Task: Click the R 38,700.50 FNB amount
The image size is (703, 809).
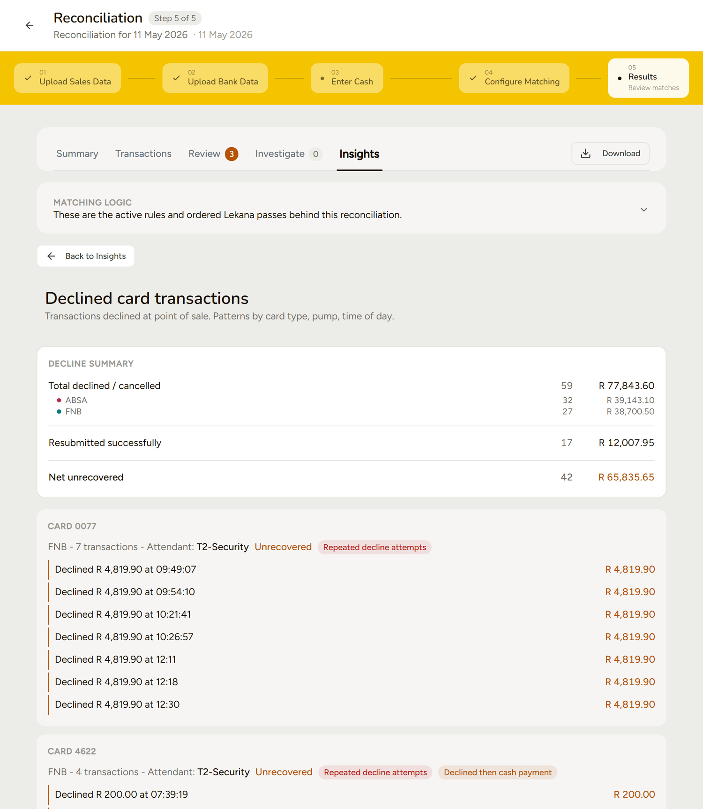Action: pyautogui.click(x=630, y=411)
